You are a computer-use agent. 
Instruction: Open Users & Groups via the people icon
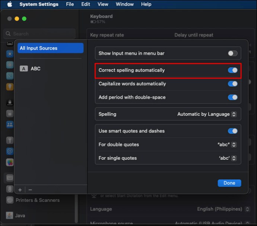[10, 124]
